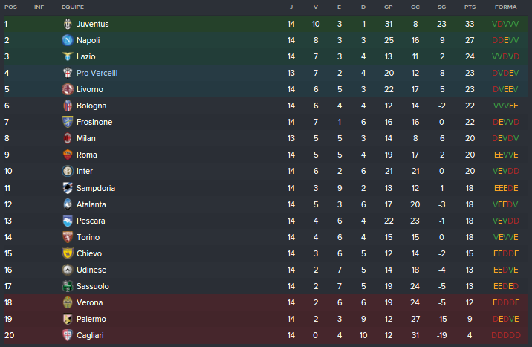This screenshot has width=532, height=347.
Task: Click the Roma club crest
Action: (x=68, y=155)
